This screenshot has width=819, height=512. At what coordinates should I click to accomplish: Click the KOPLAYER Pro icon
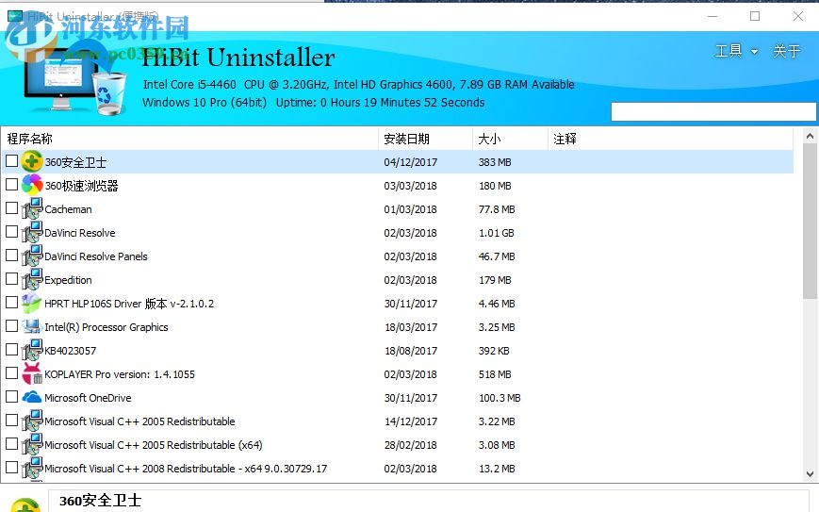coord(32,373)
